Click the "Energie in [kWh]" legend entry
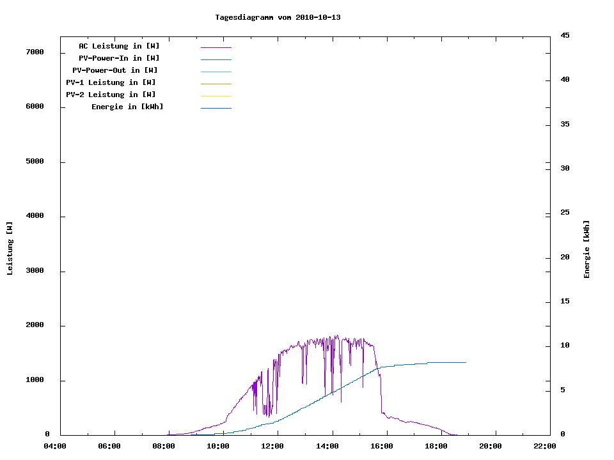This screenshot has width=614, height=460. pos(127,107)
